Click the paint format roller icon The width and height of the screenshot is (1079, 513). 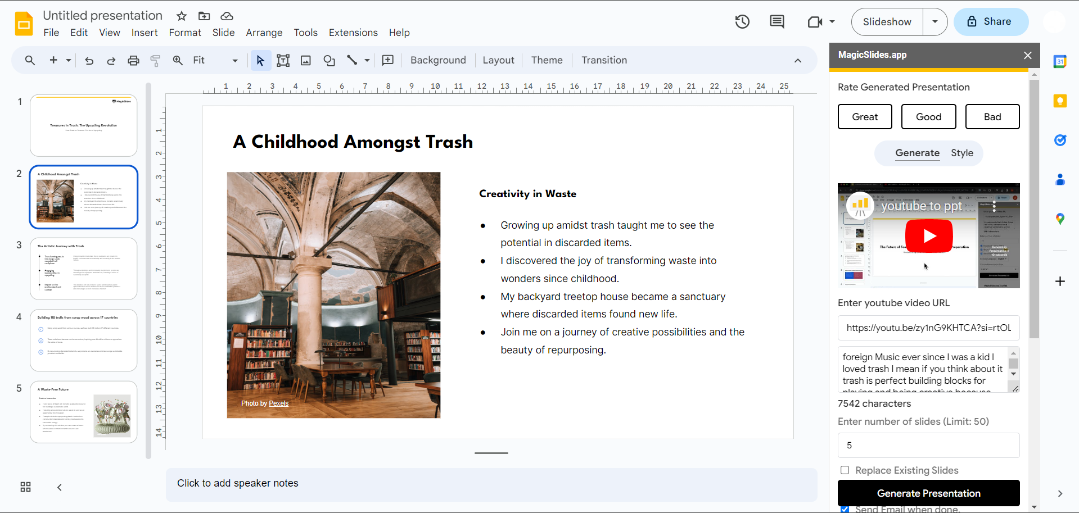(x=156, y=61)
